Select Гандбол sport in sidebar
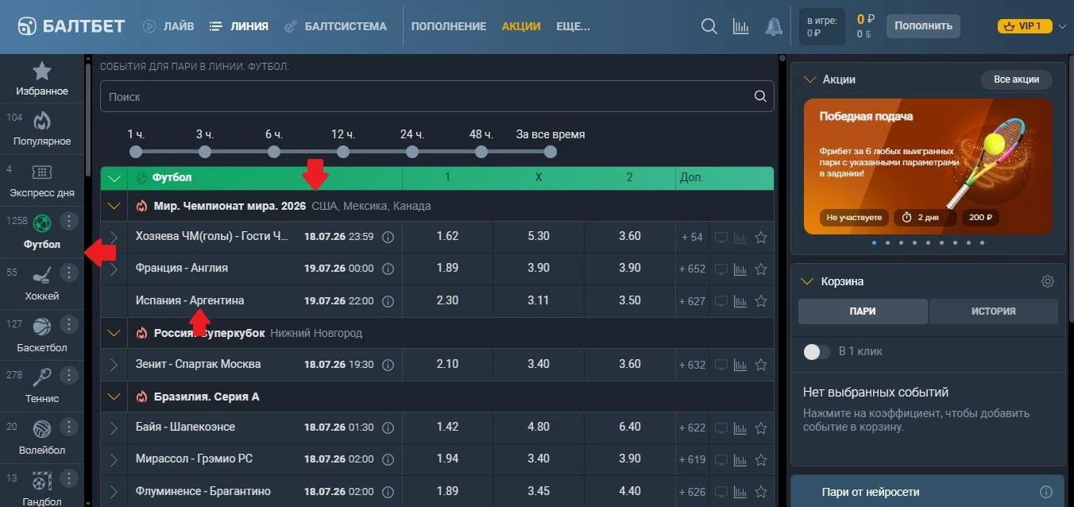This screenshot has width=1074, height=507. pyautogui.click(x=42, y=488)
